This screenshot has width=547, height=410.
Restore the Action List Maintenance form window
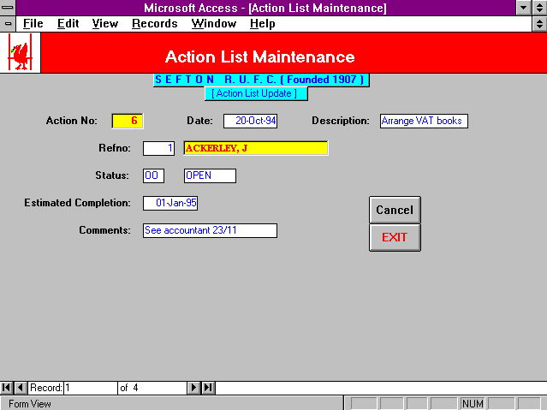pos(539,24)
